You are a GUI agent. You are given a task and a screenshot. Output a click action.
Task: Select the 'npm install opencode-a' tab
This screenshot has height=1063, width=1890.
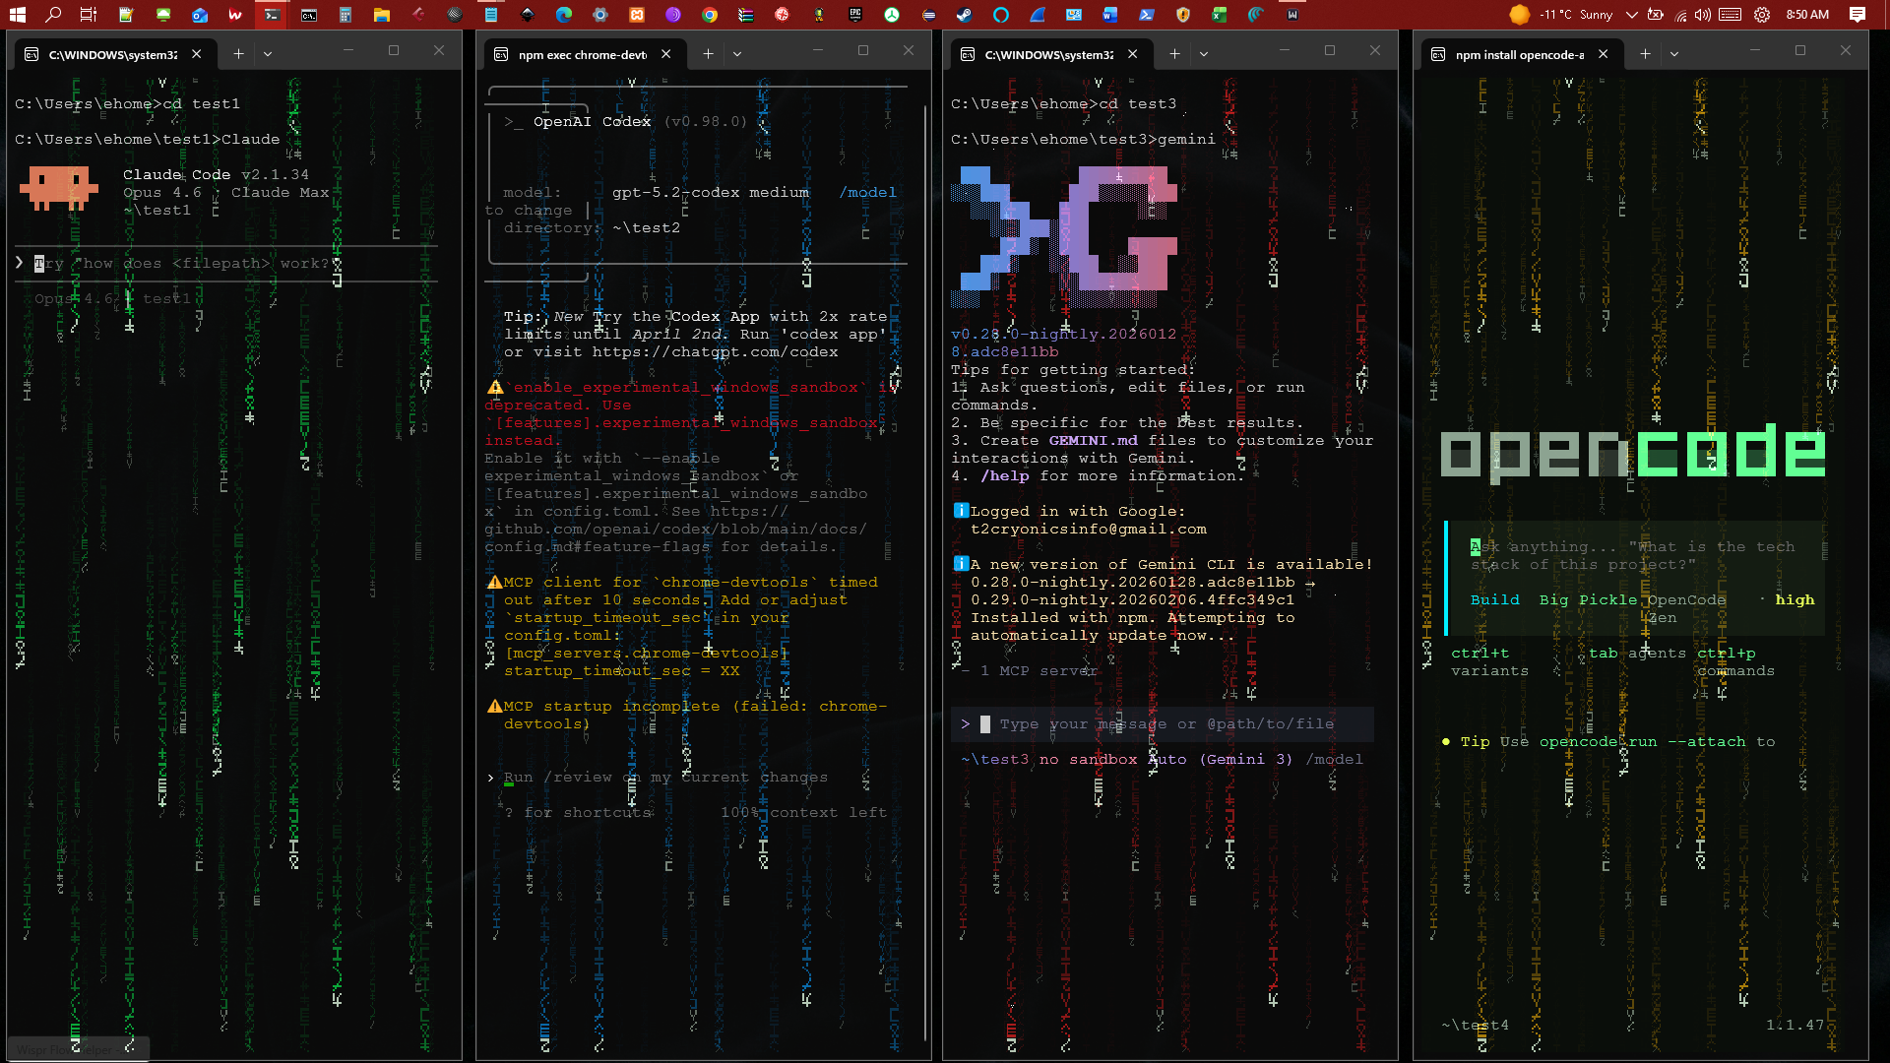tap(1521, 54)
